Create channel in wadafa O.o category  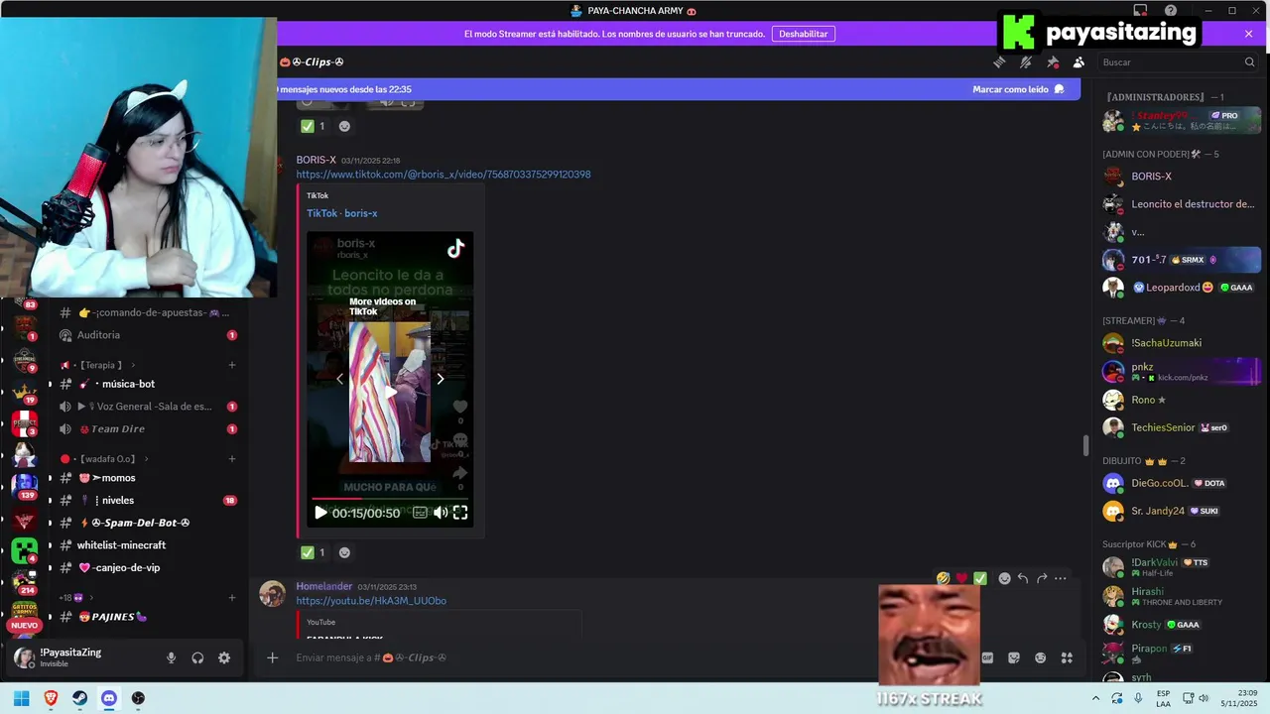pyautogui.click(x=232, y=459)
